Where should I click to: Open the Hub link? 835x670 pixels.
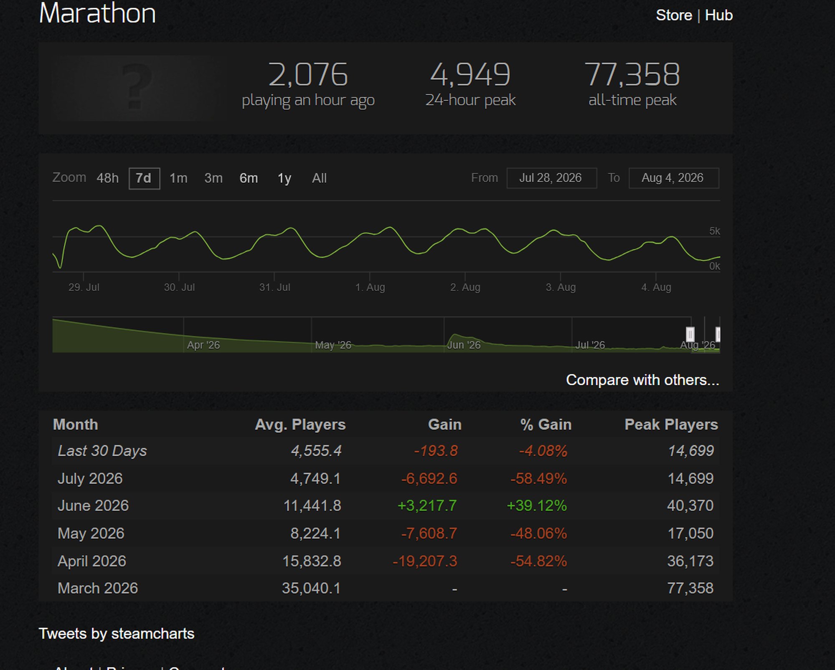click(718, 15)
